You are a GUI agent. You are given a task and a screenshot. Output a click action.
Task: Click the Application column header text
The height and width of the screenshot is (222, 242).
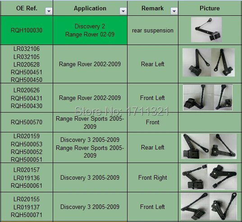[90, 9]
